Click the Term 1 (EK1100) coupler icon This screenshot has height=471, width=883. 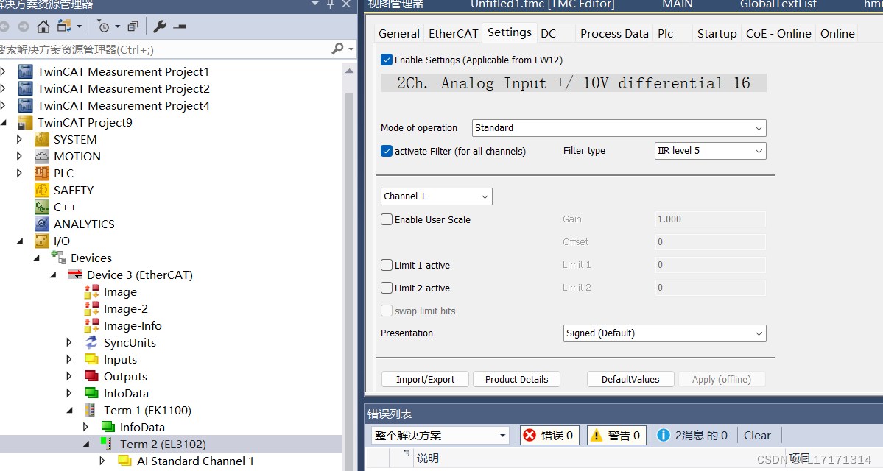click(90, 410)
